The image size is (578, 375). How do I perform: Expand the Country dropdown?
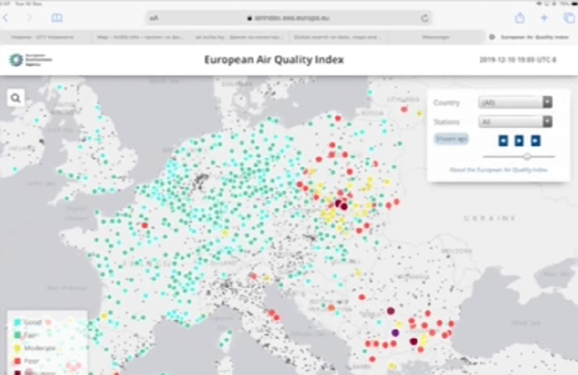(x=515, y=102)
